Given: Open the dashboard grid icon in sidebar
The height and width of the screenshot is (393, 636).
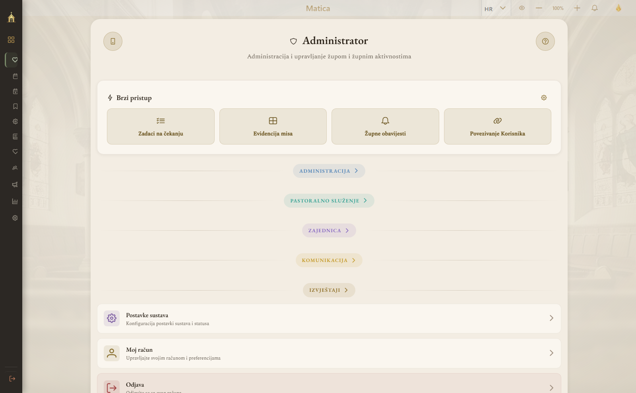Looking at the screenshot, I should pyautogui.click(x=11, y=40).
